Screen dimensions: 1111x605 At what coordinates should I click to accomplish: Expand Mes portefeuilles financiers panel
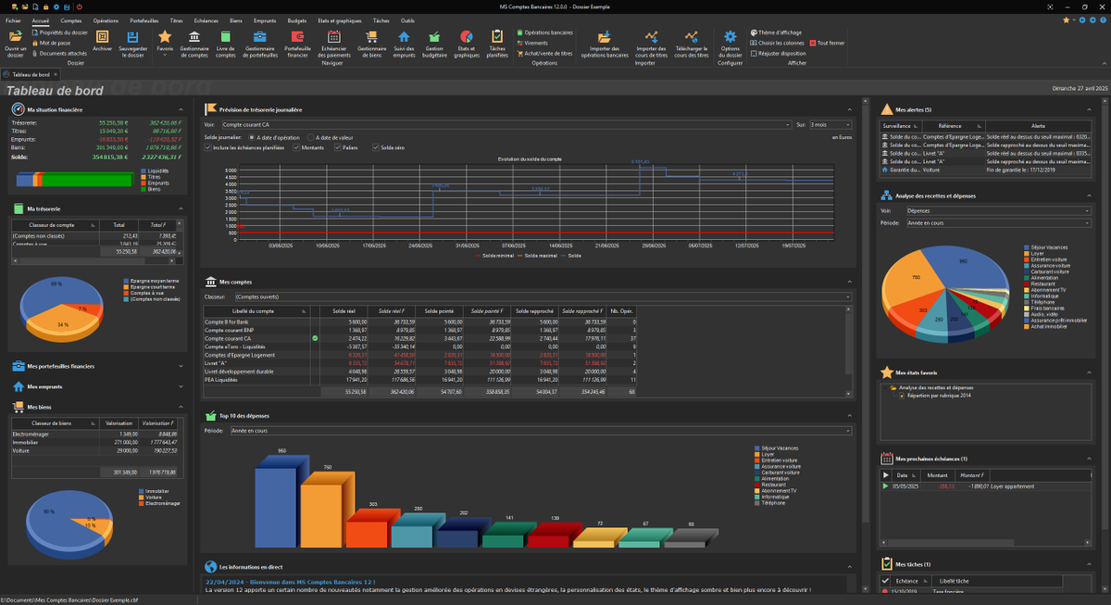[180, 366]
